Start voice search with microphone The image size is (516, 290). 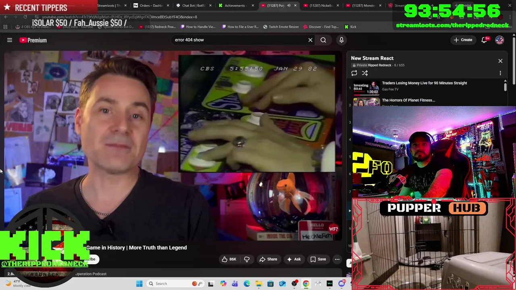click(341, 40)
